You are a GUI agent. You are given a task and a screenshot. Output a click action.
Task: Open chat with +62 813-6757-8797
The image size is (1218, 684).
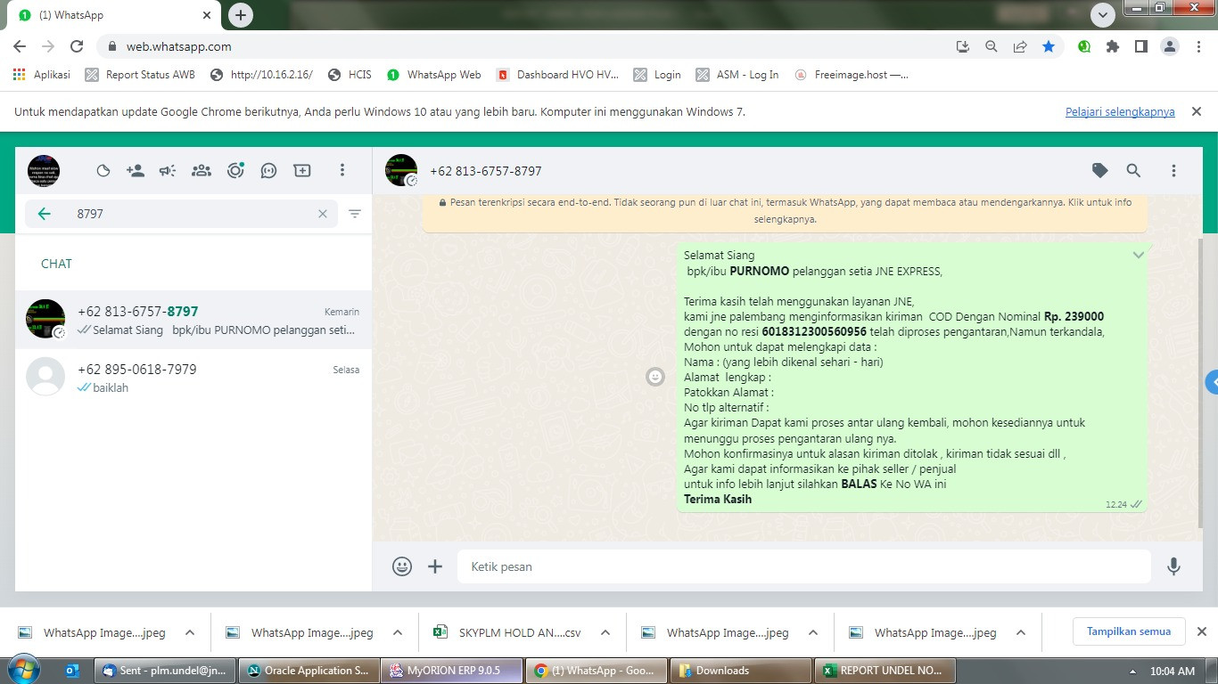(x=193, y=320)
